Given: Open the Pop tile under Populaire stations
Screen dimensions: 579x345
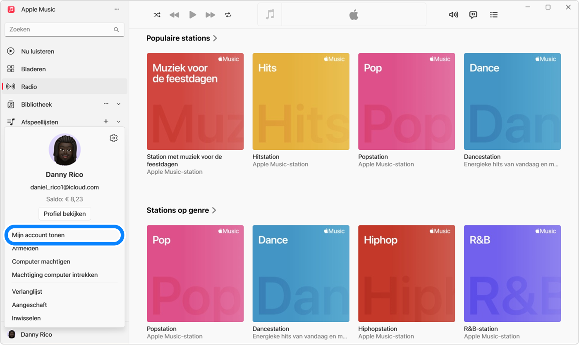Looking at the screenshot, I should pyautogui.click(x=407, y=101).
